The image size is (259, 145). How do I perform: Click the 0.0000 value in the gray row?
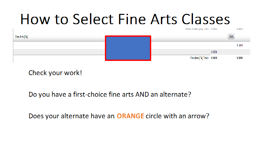coord(214,52)
